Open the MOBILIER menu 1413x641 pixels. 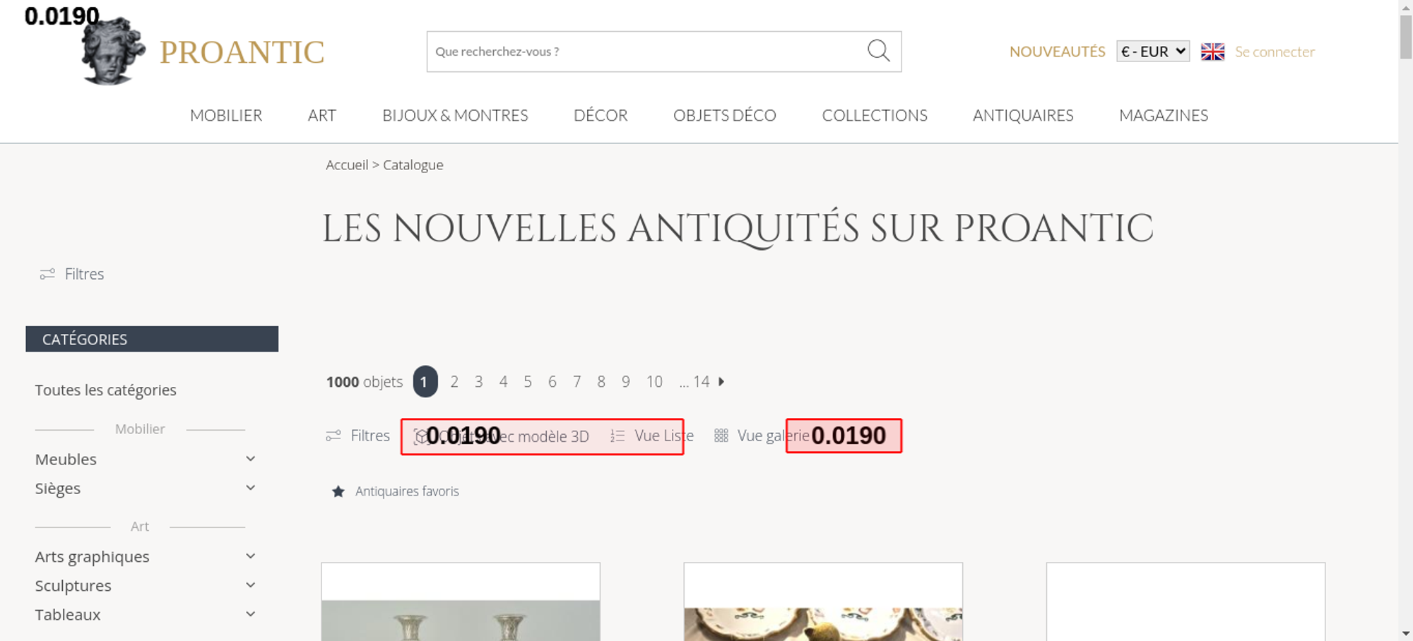click(x=226, y=115)
